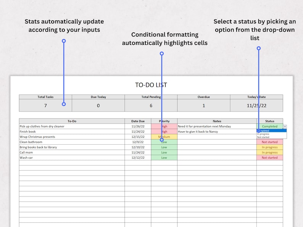This screenshot has height=227, width=303.
Task: Select the 'Status' column header
Action: click(270, 121)
